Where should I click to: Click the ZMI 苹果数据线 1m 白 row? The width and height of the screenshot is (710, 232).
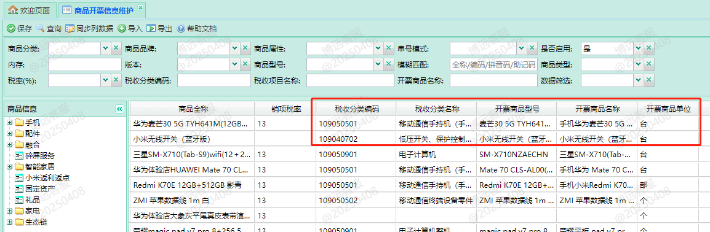pyautogui.click(x=414, y=200)
